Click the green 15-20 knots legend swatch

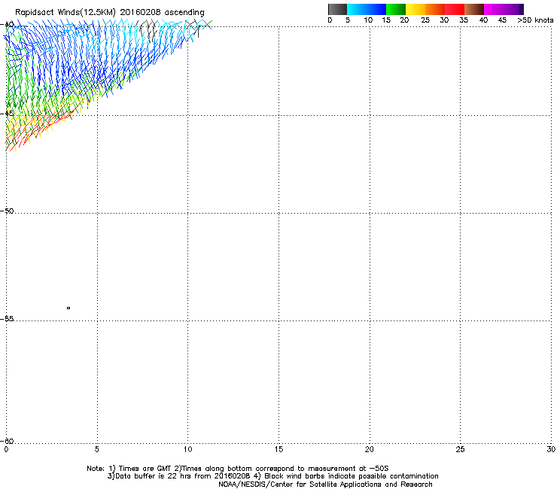pyautogui.click(x=396, y=9)
